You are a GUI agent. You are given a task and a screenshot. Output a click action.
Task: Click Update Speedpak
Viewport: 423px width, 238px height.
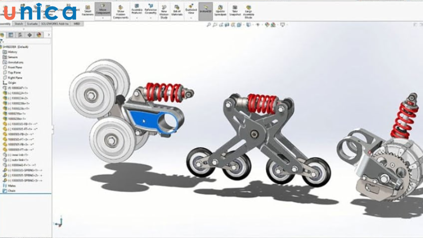[220, 11]
